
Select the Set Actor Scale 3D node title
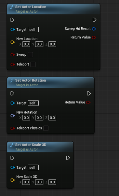pyautogui.click(x=31, y=145)
